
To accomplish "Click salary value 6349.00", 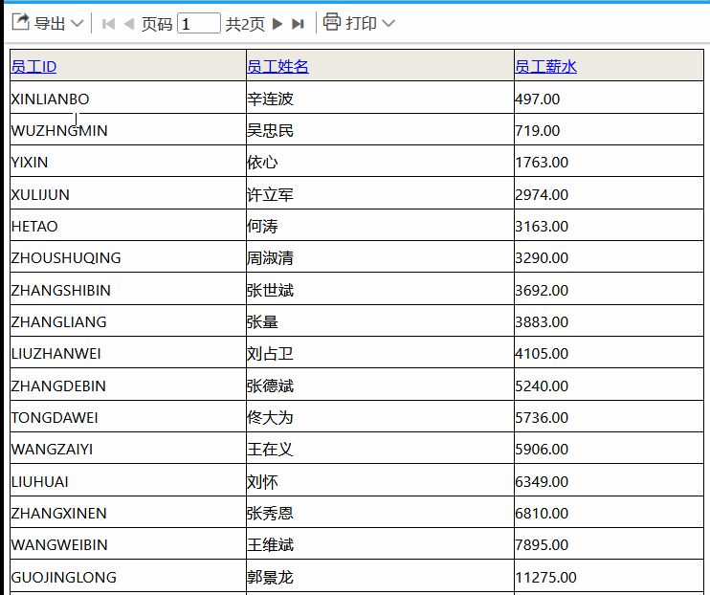I will [x=542, y=482].
